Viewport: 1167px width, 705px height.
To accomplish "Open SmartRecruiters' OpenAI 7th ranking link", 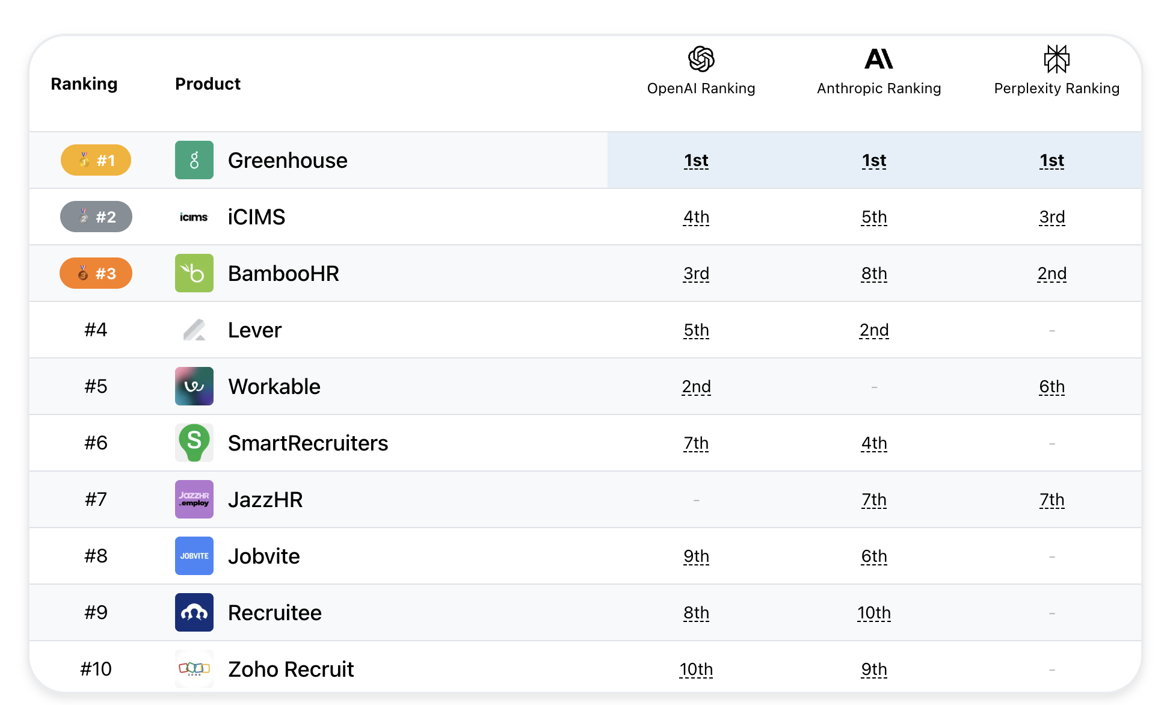I will point(696,443).
